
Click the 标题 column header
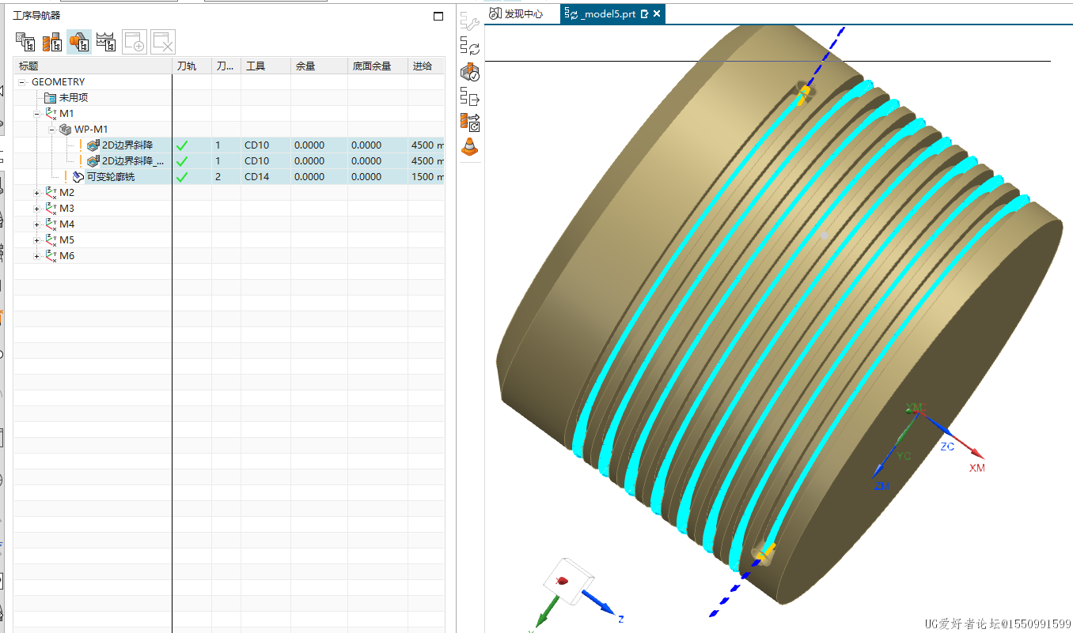pyautogui.click(x=93, y=66)
